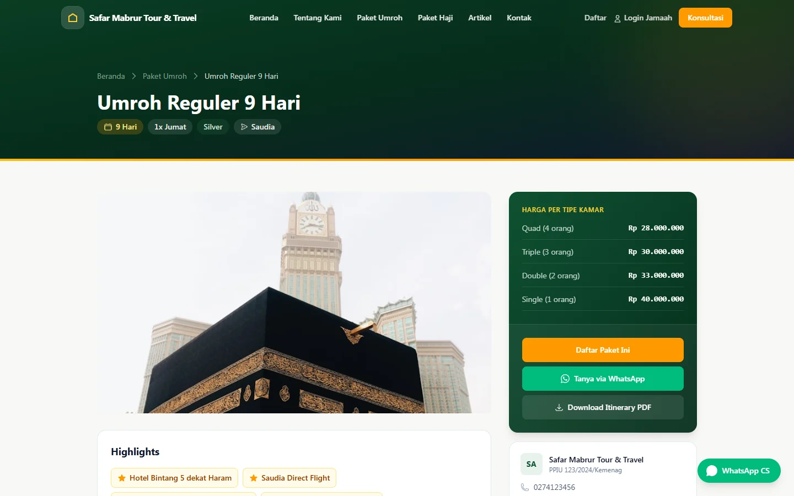This screenshot has height=496, width=794.
Task: Click the Highlights section heading
Action: coord(135,452)
